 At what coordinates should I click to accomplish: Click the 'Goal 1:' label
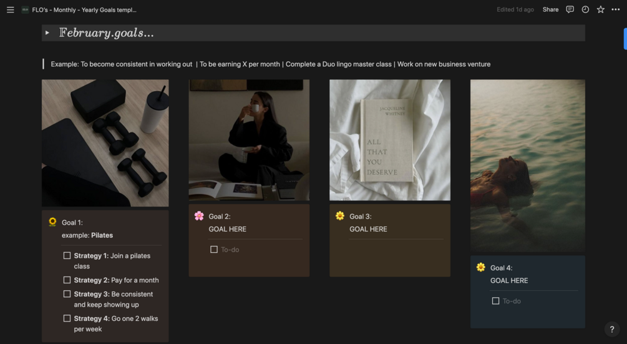[x=72, y=222]
